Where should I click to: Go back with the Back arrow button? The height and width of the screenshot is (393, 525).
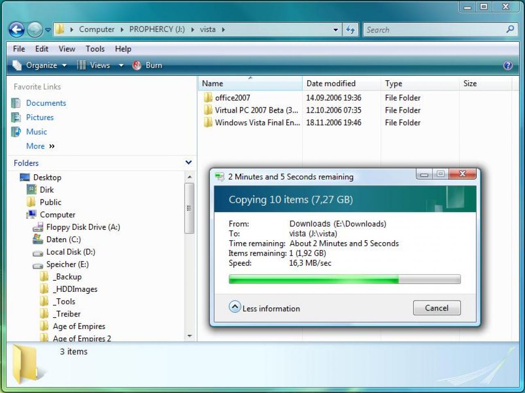tap(16, 29)
